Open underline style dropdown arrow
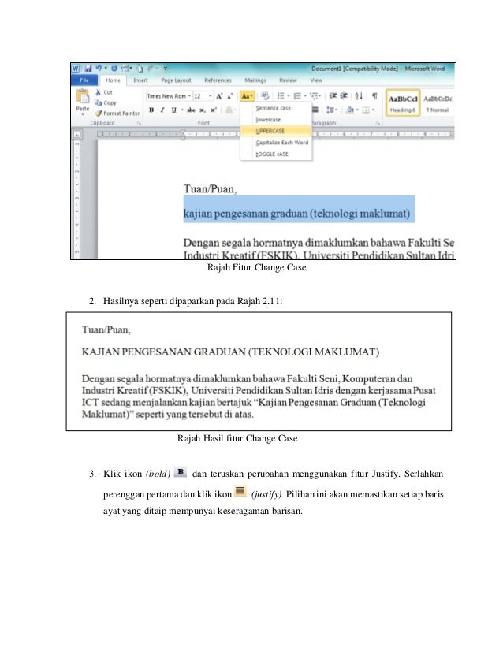Viewport: 503px width, 651px height. click(181, 110)
